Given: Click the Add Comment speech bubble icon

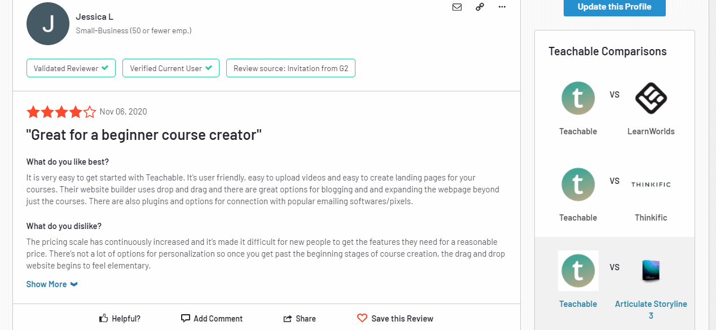Looking at the screenshot, I should (x=186, y=319).
